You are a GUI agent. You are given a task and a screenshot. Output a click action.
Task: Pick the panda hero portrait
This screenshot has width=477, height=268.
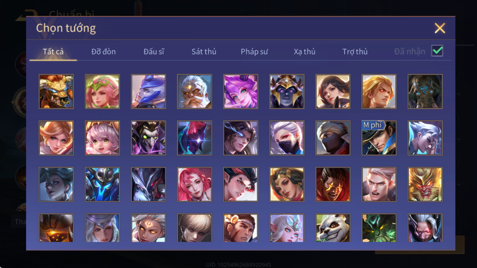tap(333, 228)
